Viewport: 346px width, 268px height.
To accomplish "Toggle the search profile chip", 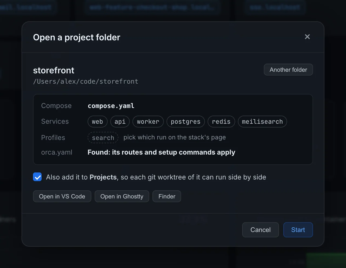I will coord(103,138).
